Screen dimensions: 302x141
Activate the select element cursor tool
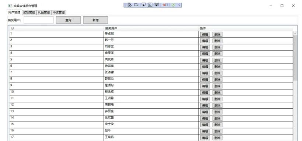(144, 5)
